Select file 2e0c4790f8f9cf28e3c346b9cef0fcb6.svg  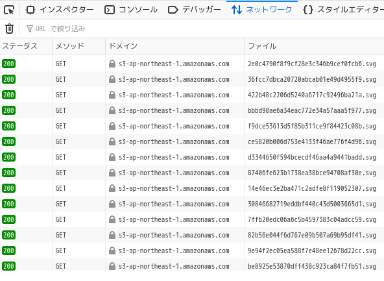[312, 64]
